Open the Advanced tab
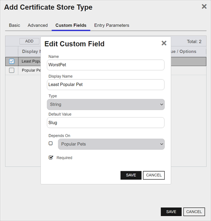This screenshot has height=221, width=211. point(38,25)
